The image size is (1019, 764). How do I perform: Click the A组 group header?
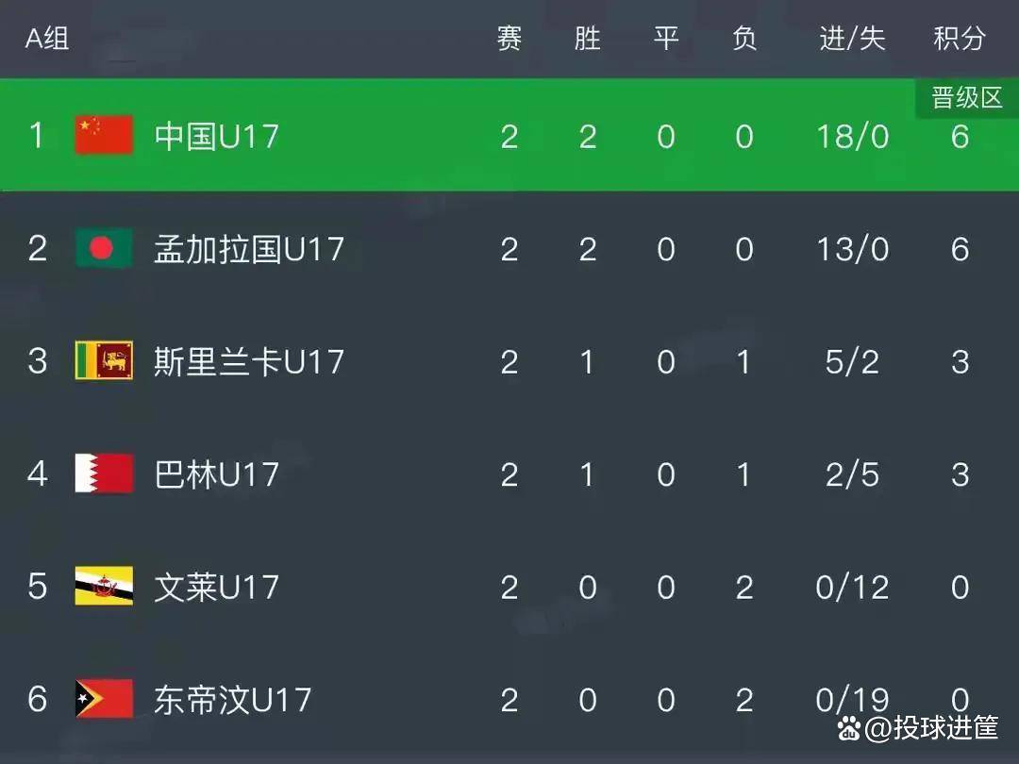pos(47,39)
